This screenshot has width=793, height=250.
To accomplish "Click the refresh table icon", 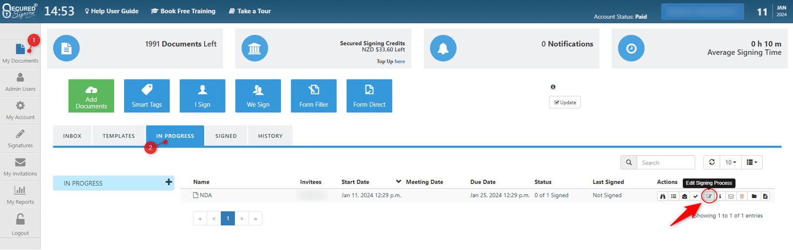I will tap(712, 162).
